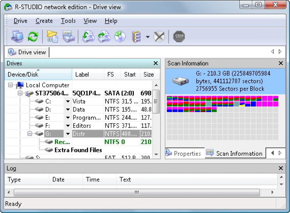
Task: Select the Extra Found Files entry
Action: (x=78, y=150)
